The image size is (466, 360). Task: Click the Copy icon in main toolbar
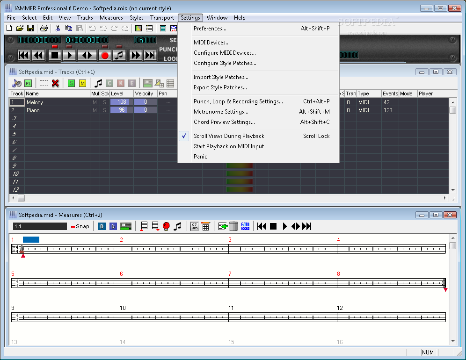pyautogui.click(x=68, y=28)
